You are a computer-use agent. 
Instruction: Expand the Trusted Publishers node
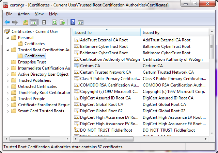(x=7, y=81)
